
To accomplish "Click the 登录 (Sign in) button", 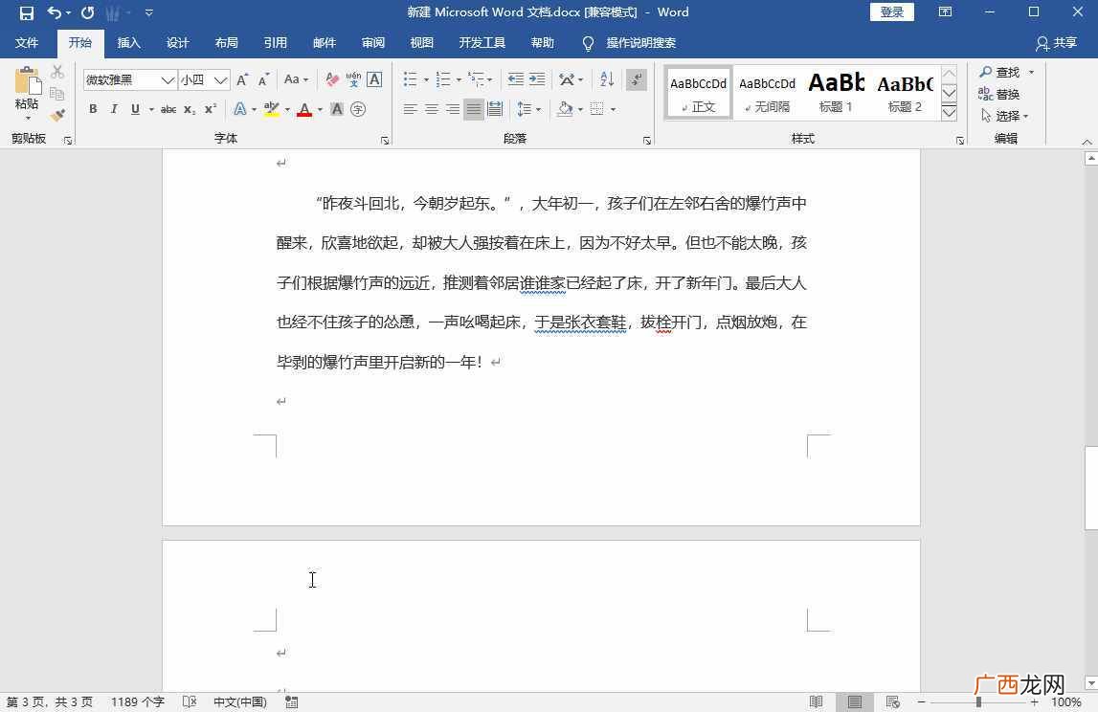I will coord(892,11).
